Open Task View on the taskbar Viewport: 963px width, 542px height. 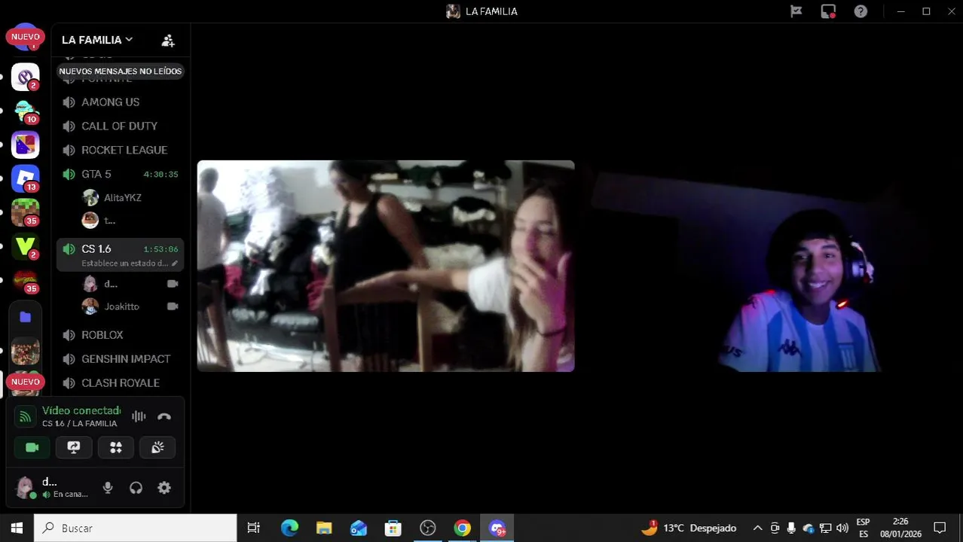[254, 528]
